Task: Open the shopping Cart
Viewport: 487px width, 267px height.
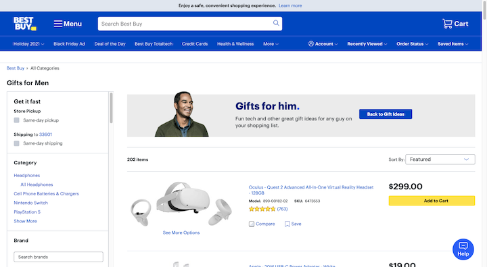Action: [455, 24]
